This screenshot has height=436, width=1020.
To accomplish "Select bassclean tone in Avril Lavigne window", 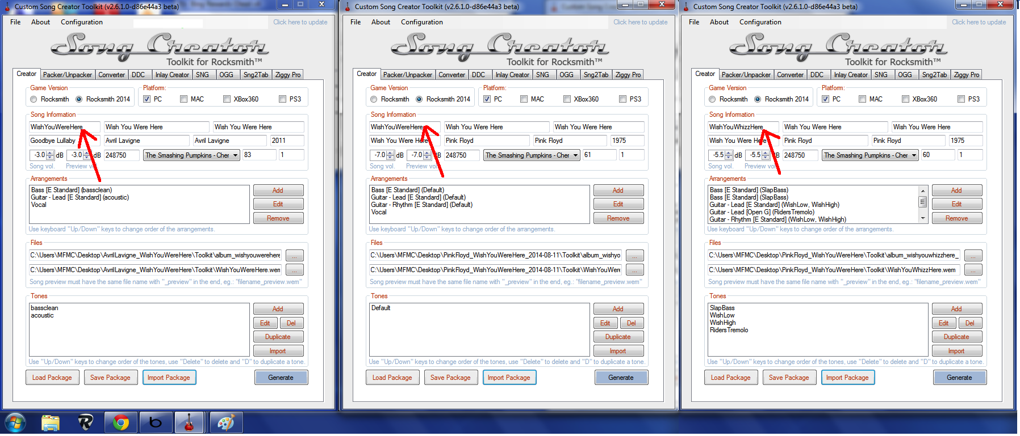I will coord(44,308).
